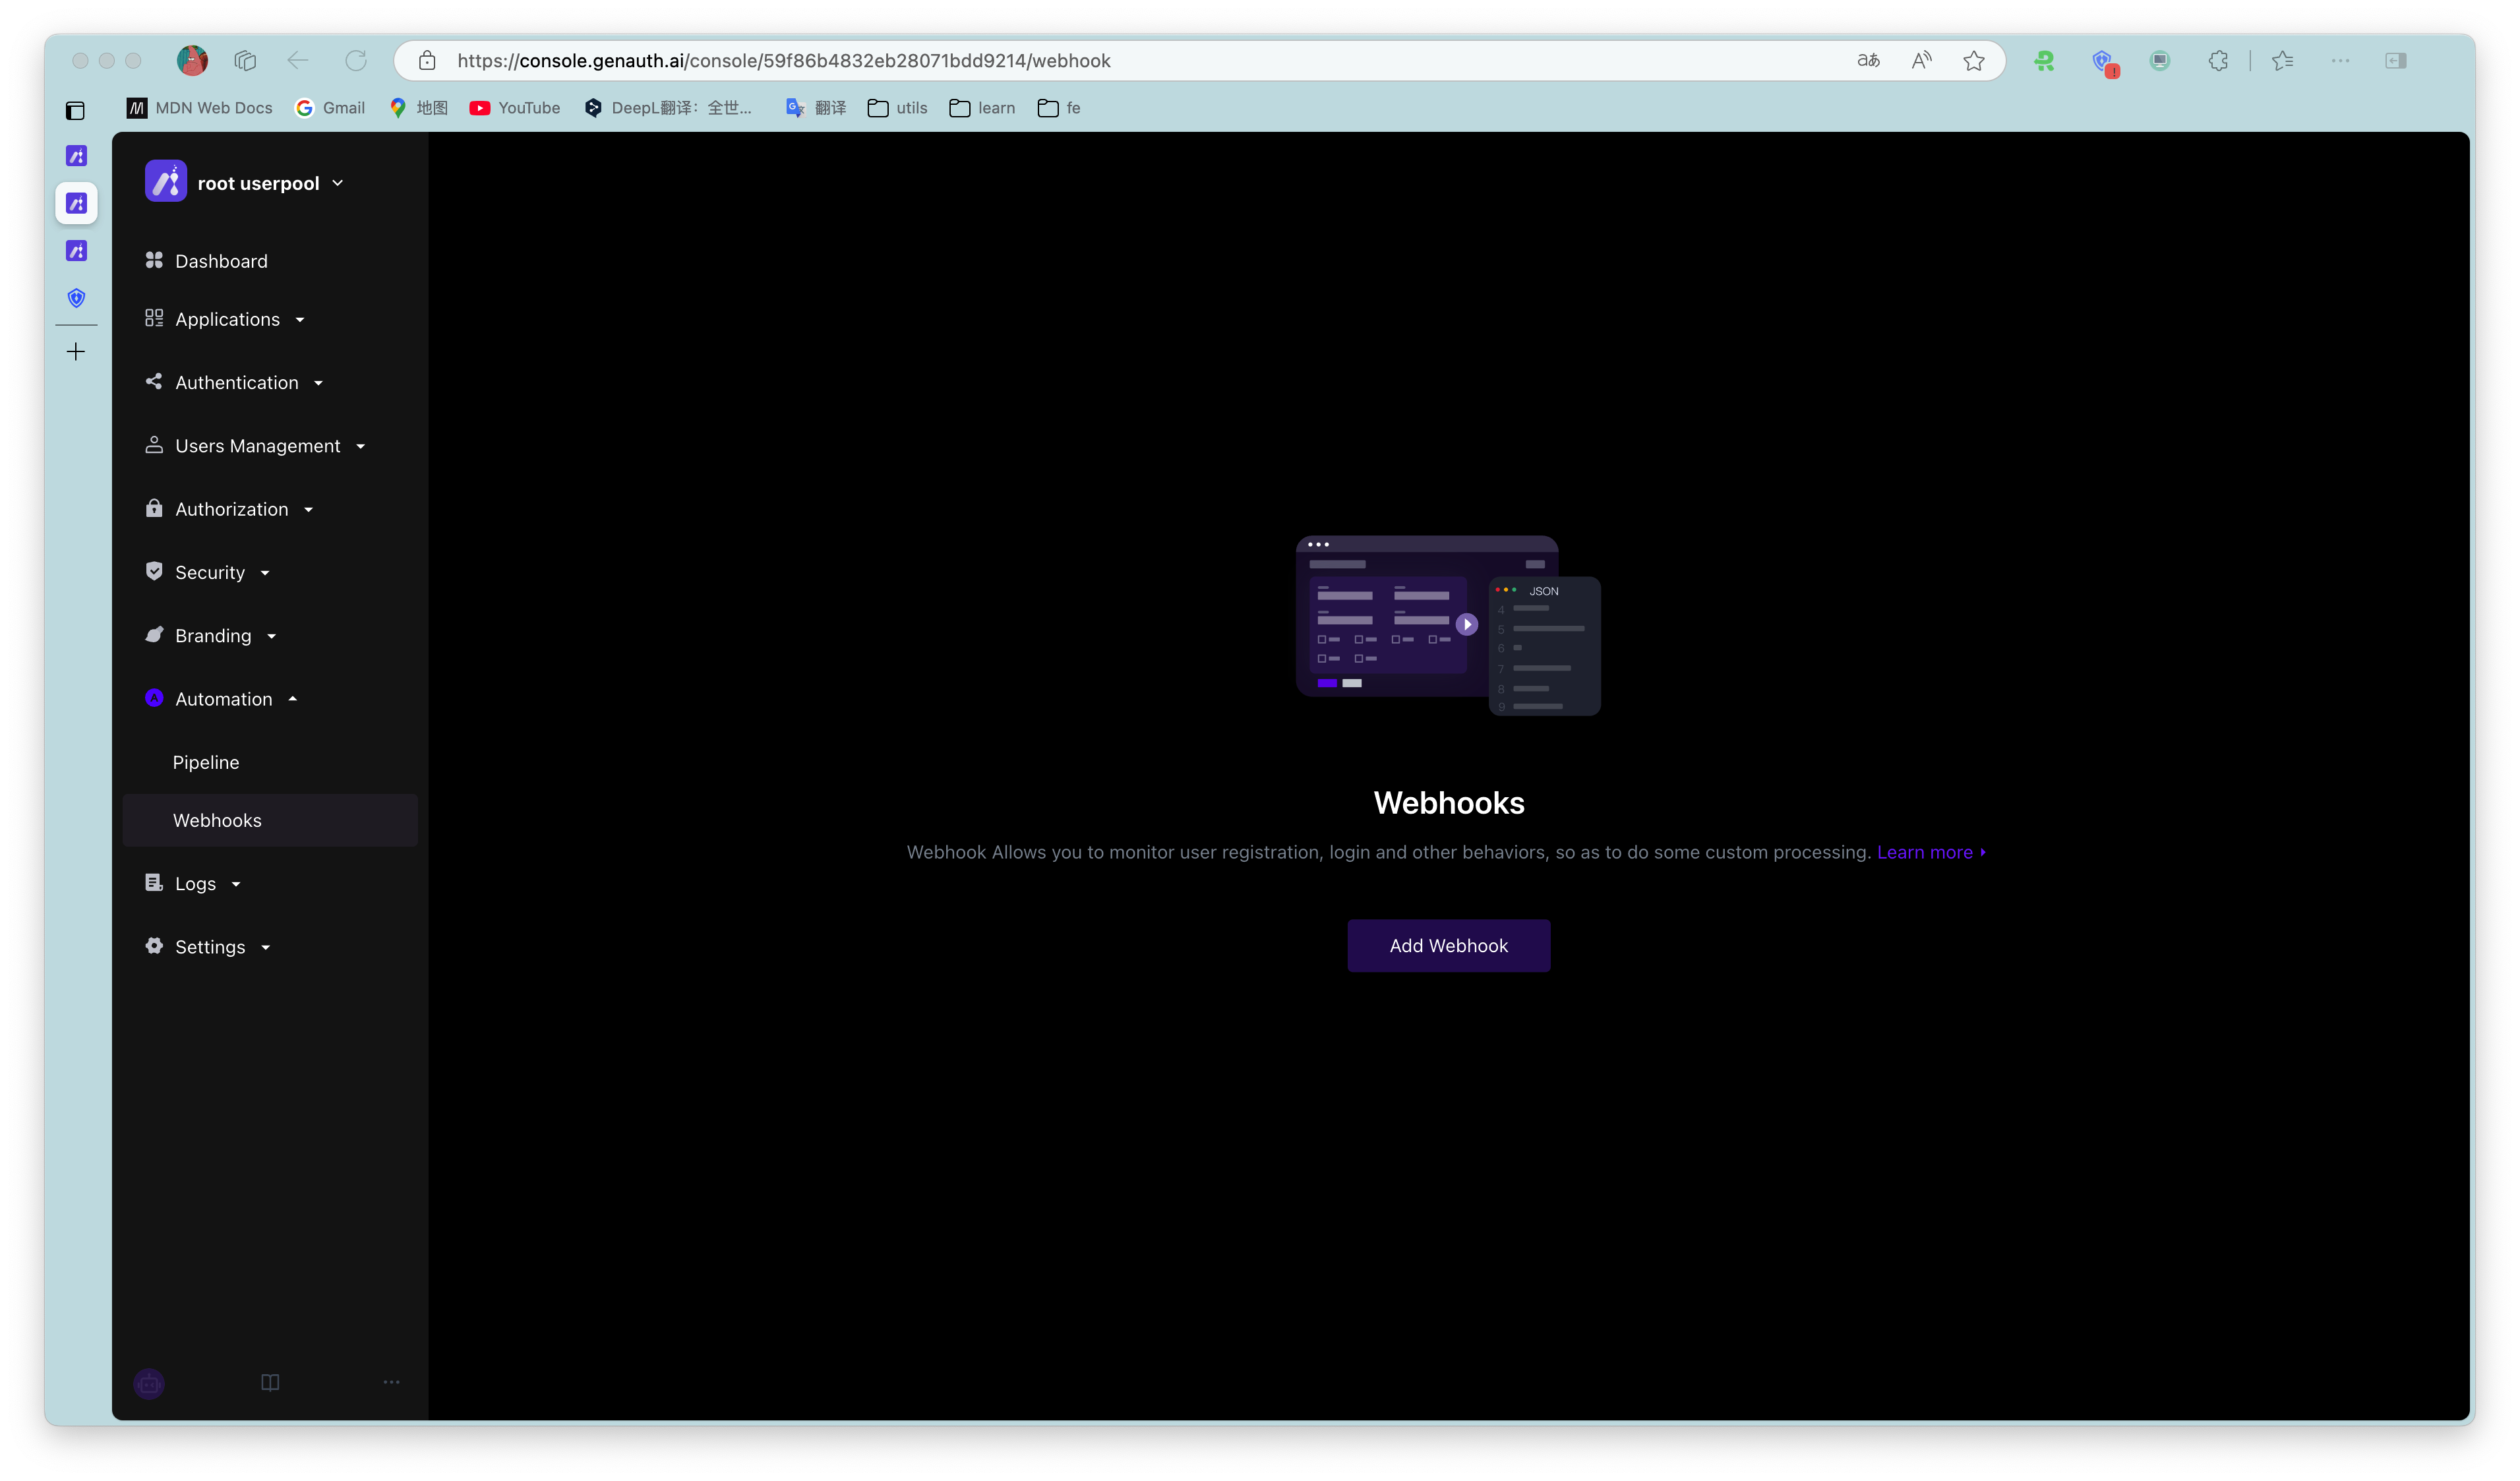This screenshot has width=2520, height=1481.
Task: Collapse the Automation section
Action: (224, 699)
